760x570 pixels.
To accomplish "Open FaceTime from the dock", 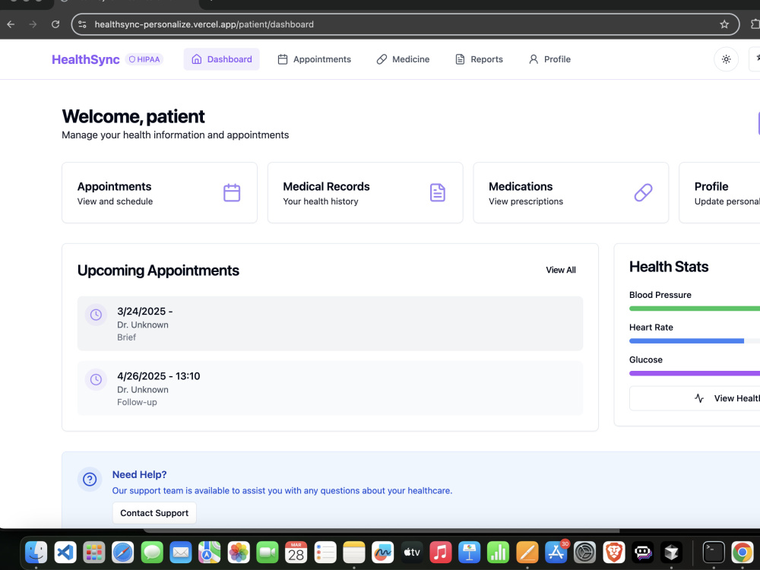I will point(267,553).
